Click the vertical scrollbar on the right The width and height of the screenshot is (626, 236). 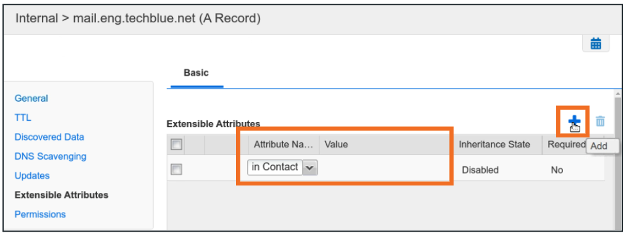618,159
